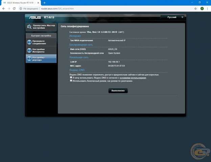Close the ASUS Wireless Router tab

click(x=38, y=3)
